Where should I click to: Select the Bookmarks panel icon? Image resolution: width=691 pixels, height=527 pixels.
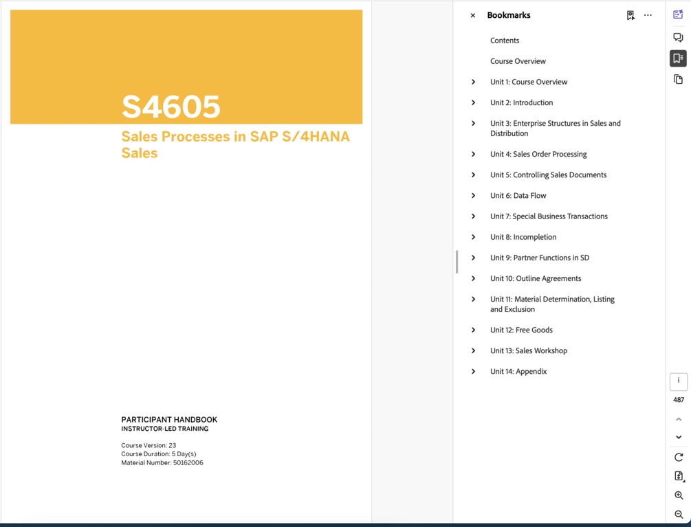coord(678,58)
